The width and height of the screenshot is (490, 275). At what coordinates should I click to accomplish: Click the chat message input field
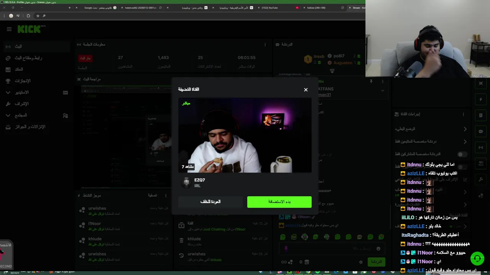(332, 249)
